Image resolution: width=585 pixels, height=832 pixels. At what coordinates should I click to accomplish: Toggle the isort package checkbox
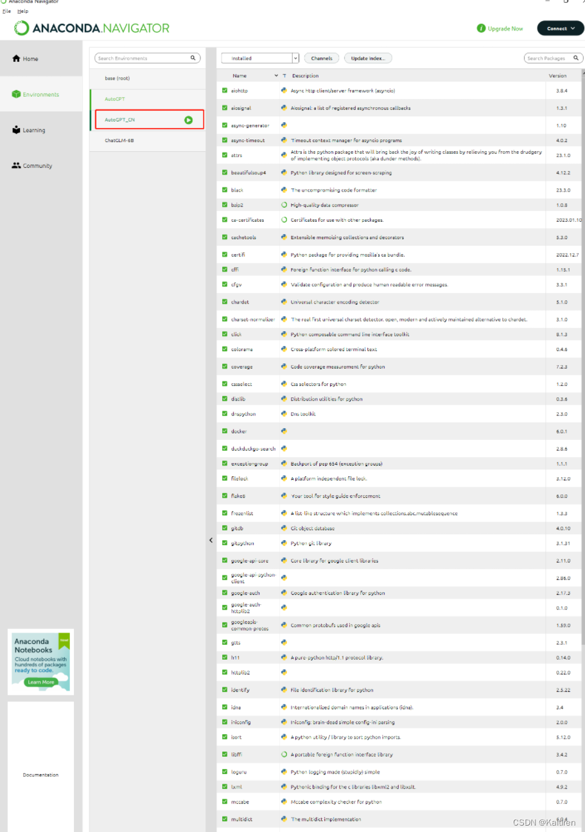click(x=225, y=737)
